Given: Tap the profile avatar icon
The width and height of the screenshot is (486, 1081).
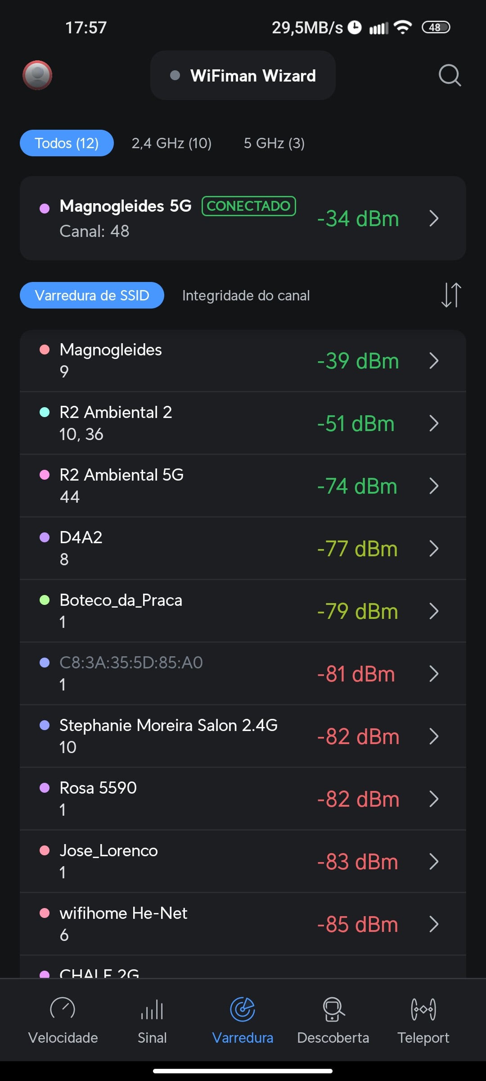Looking at the screenshot, I should click(x=37, y=75).
